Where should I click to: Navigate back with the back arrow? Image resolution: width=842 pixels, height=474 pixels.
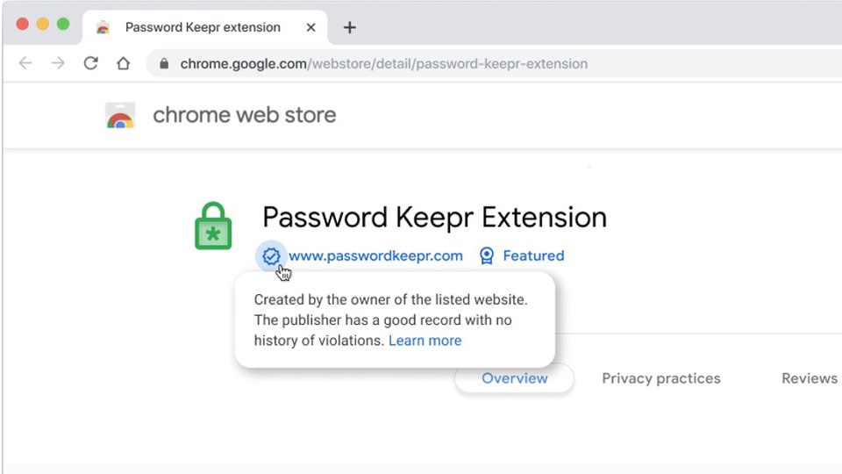(25, 63)
